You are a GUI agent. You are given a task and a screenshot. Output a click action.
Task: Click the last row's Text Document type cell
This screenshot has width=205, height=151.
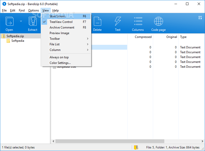pos(190,67)
